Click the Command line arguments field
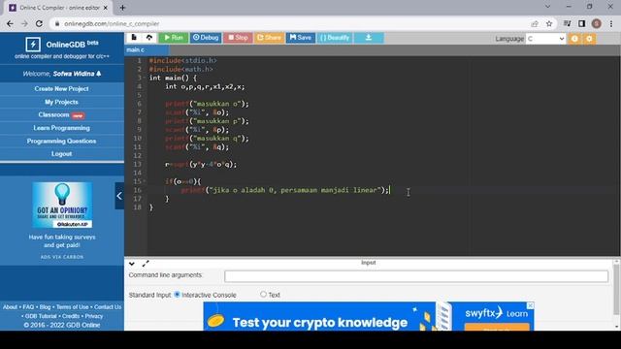Viewport: 621px width, 349px height. point(416,276)
